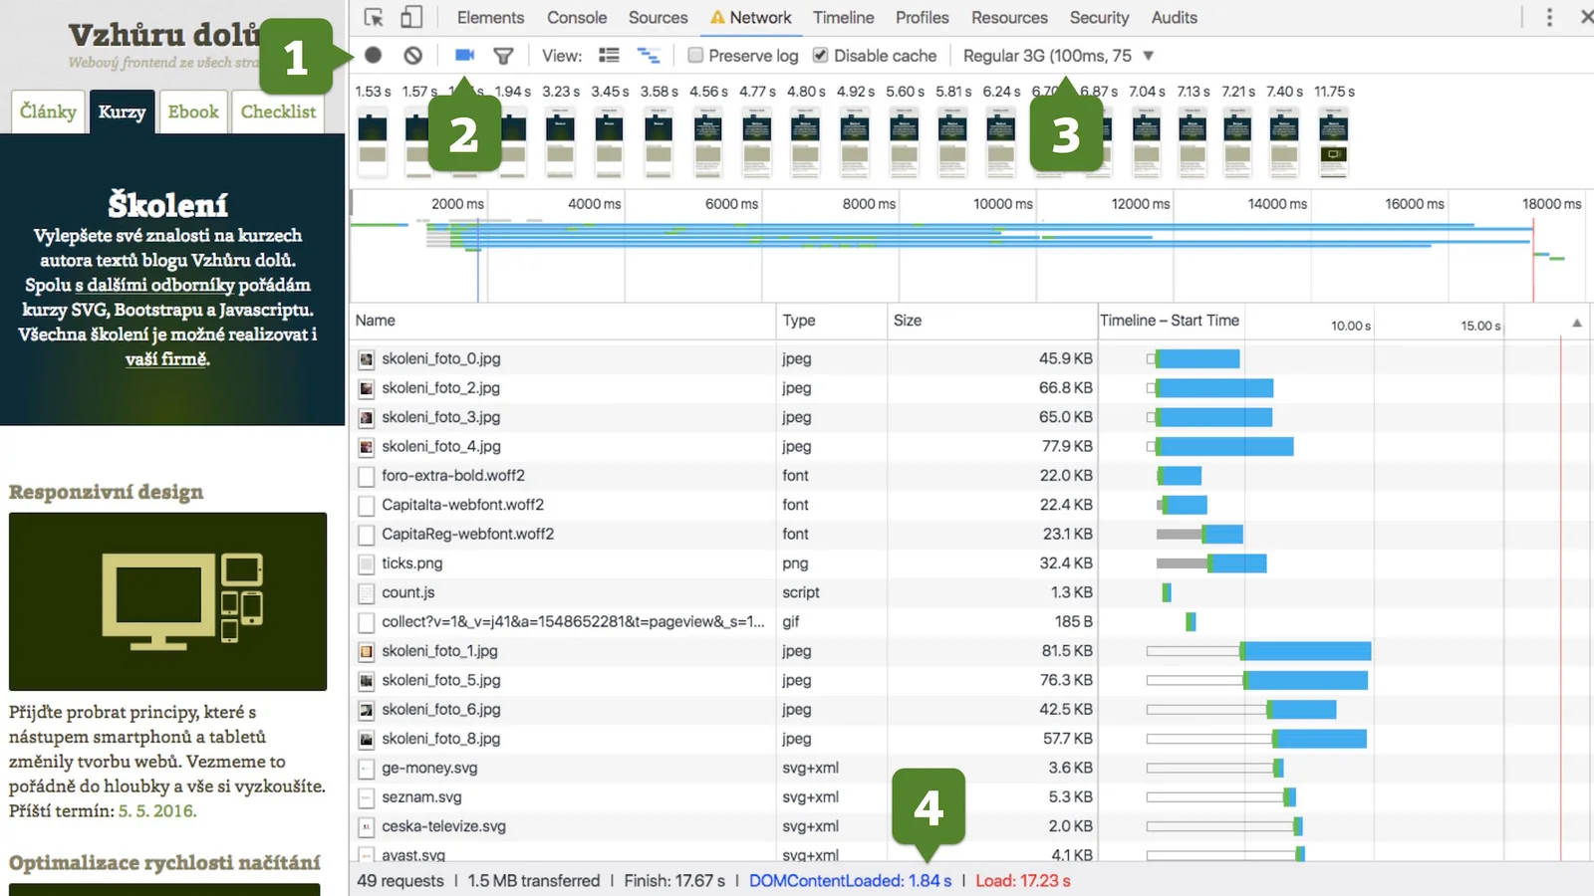Screen dimensions: 1594x896
Task: Follow the vaší firmě link
Action: pos(165,359)
